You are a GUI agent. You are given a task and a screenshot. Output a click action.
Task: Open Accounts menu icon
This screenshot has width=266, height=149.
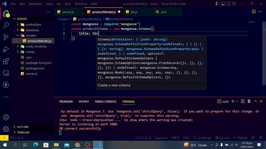[6, 117]
